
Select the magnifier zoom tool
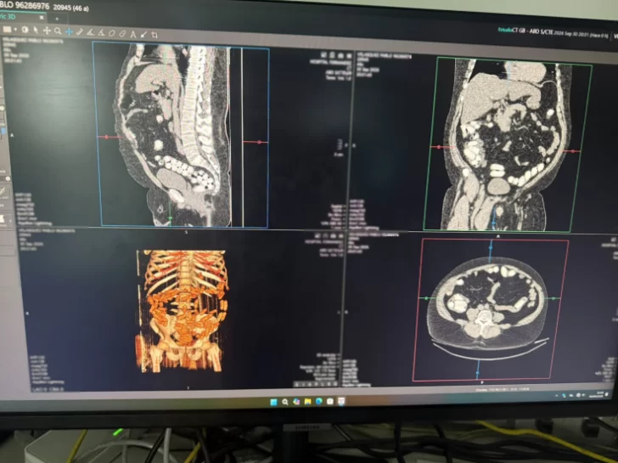coord(58,31)
